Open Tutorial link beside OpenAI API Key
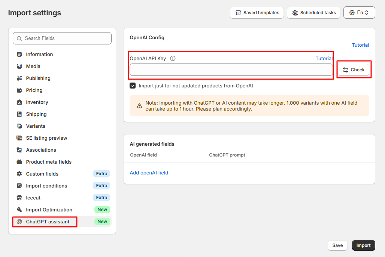 click(324, 58)
